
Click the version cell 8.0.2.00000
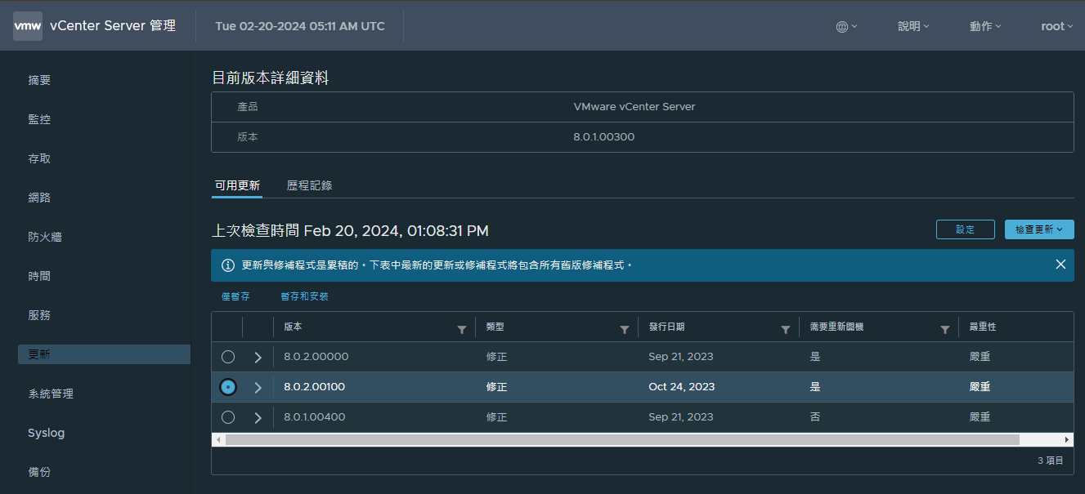316,357
